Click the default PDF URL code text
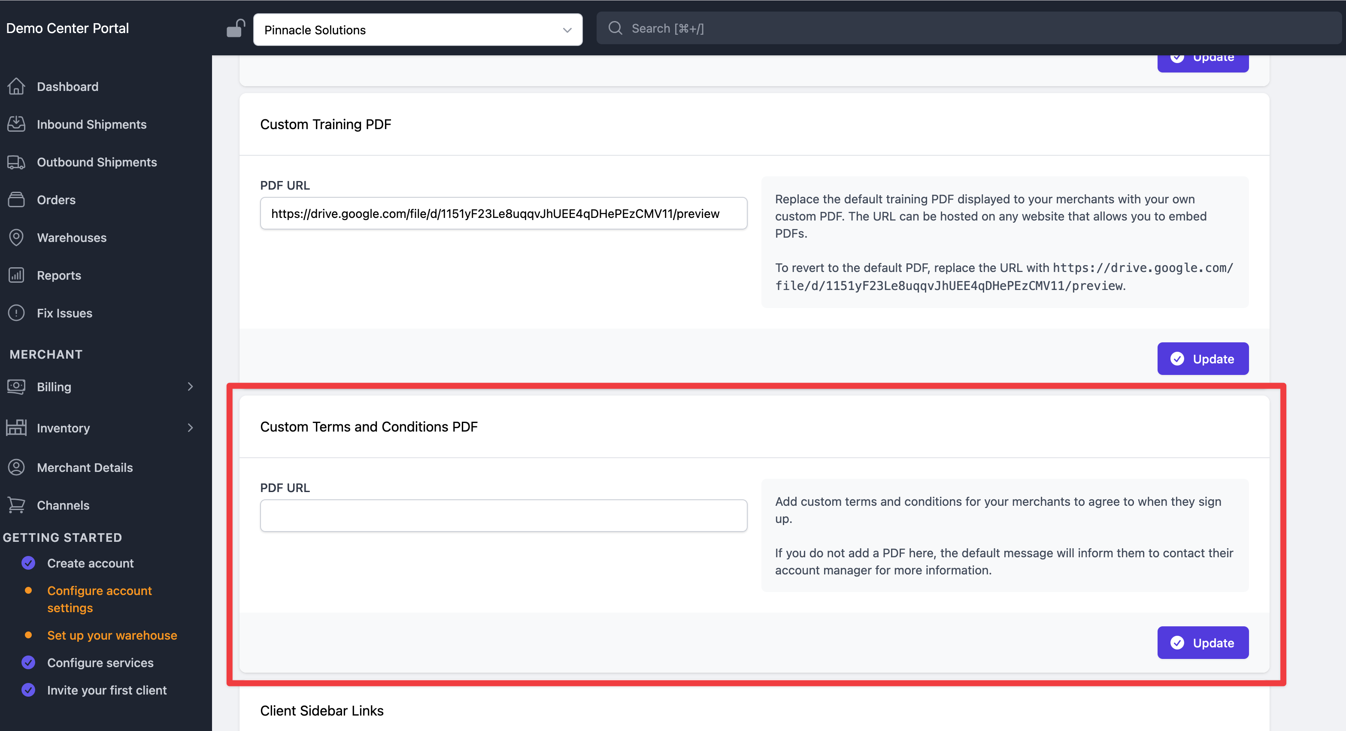 click(1004, 277)
